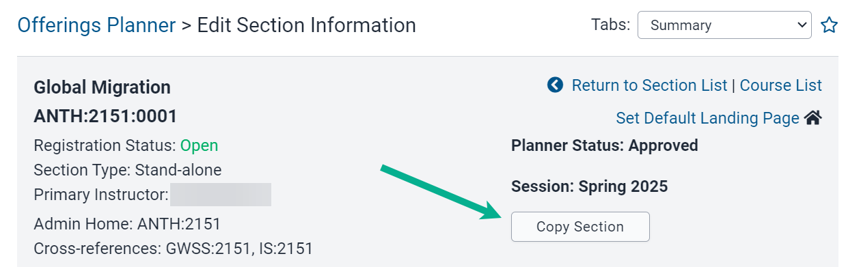846x267 pixels.
Task: Open the Tabs dropdown showing Summary
Action: pos(724,25)
